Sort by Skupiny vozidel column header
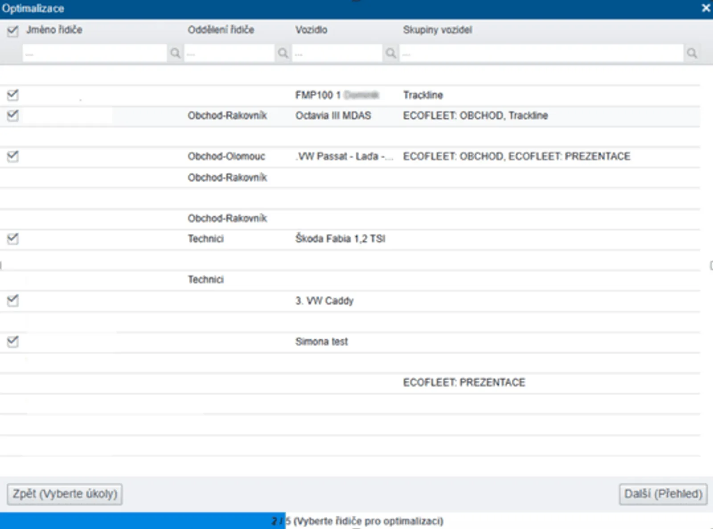The width and height of the screenshot is (713, 529). coord(437,30)
